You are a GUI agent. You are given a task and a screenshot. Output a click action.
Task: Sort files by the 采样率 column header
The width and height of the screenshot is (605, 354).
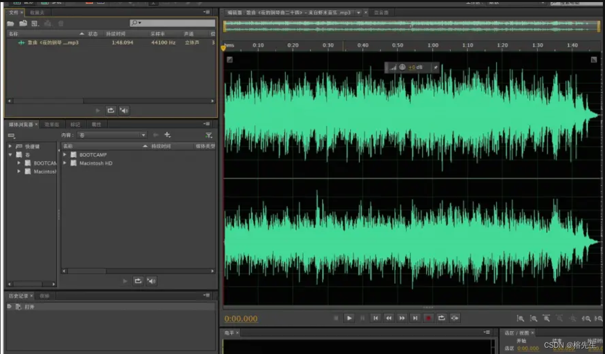click(158, 34)
